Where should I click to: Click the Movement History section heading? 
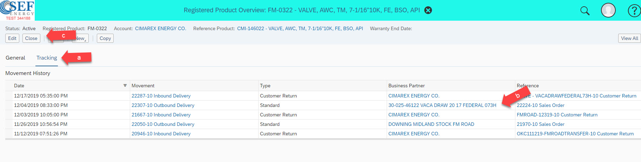point(28,73)
